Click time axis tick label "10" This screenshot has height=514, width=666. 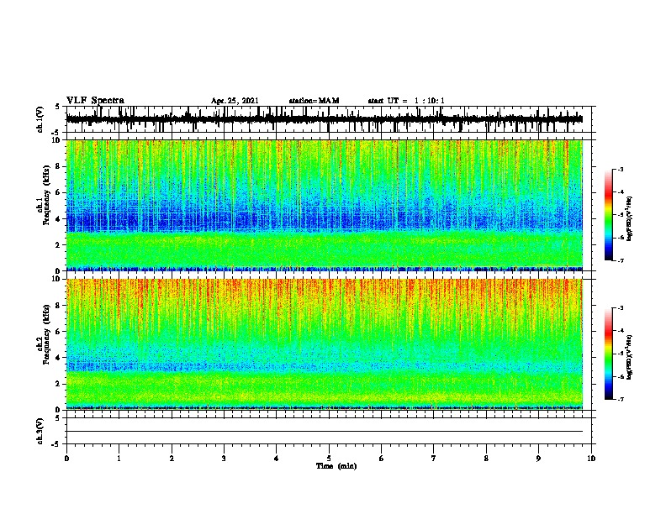[x=591, y=459]
